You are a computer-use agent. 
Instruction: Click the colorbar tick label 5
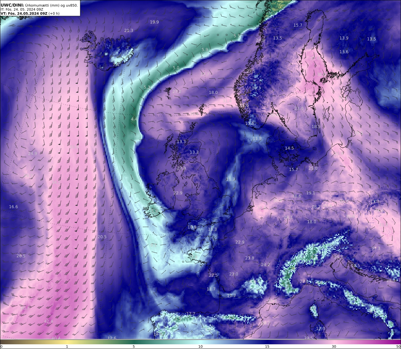tap(134, 346)
